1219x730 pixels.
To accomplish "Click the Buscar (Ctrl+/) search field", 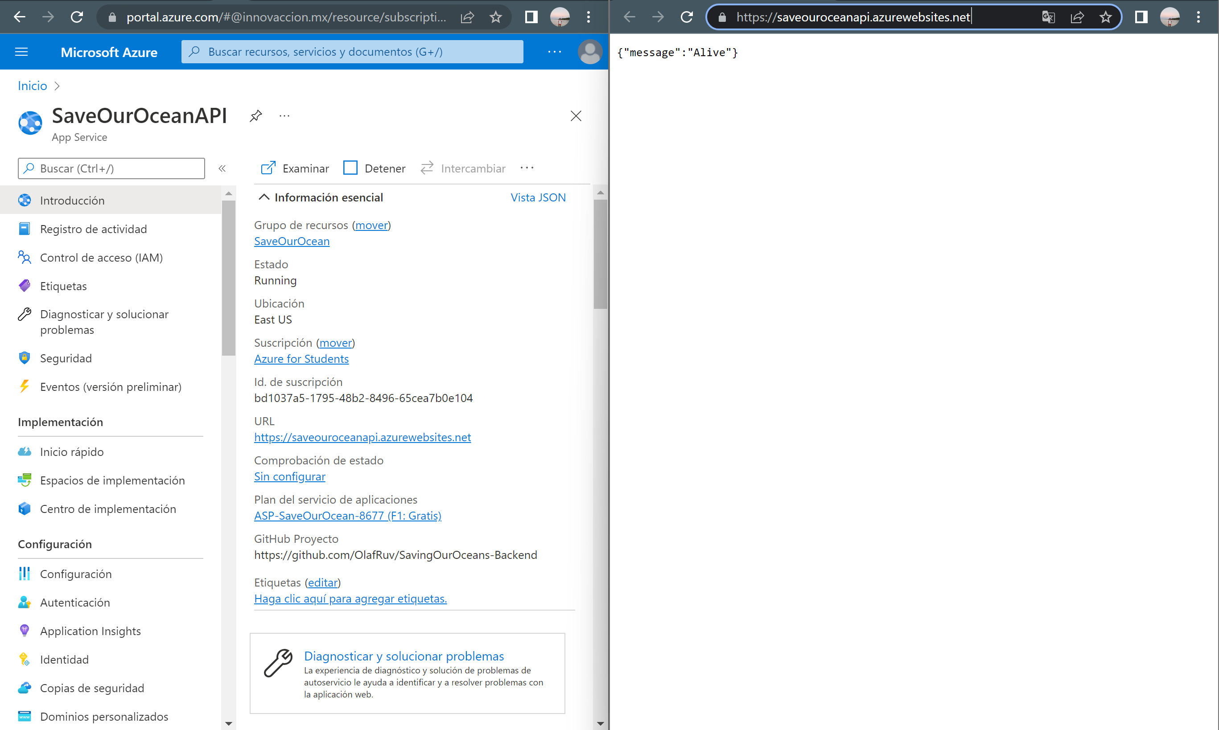I will pyautogui.click(x=111, y=168).
